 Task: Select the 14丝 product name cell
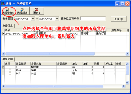[44, 73]
